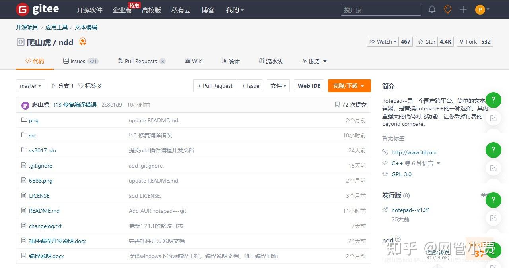Click the top feedback edit icon
Screen dimensions: 509x268
(493, 118)
